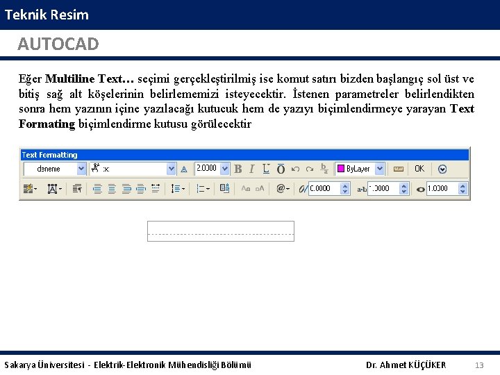500x375 pixels.
Task: Click the Undo arrow icon
Action: [295, 169]
